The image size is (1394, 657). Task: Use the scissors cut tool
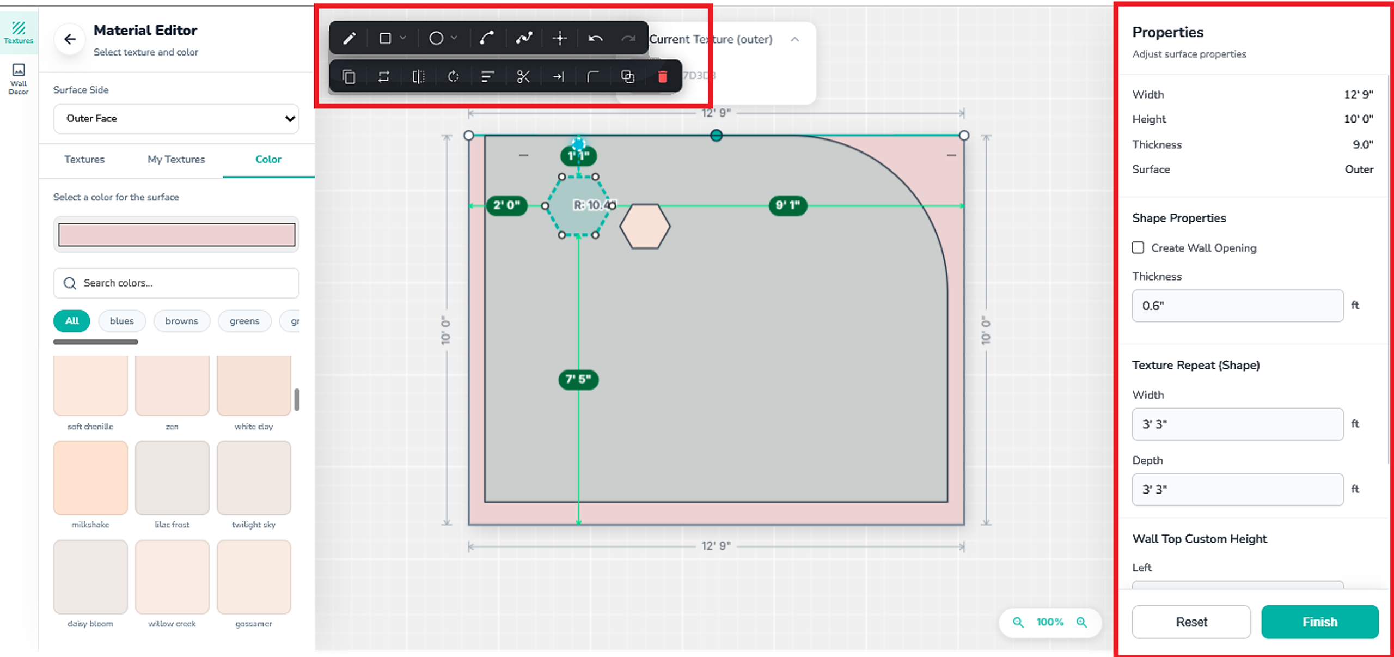[523, 77]
